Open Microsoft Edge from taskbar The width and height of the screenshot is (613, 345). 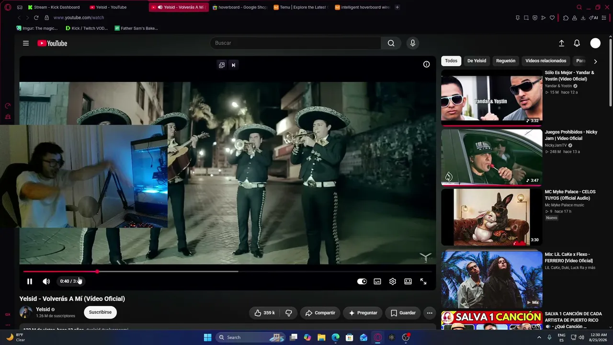point(336,337)
